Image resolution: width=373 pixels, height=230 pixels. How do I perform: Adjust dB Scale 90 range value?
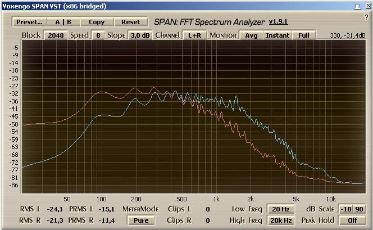359,209
